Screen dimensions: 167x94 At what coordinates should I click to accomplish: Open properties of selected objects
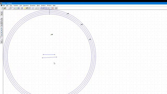click(22, 8)
